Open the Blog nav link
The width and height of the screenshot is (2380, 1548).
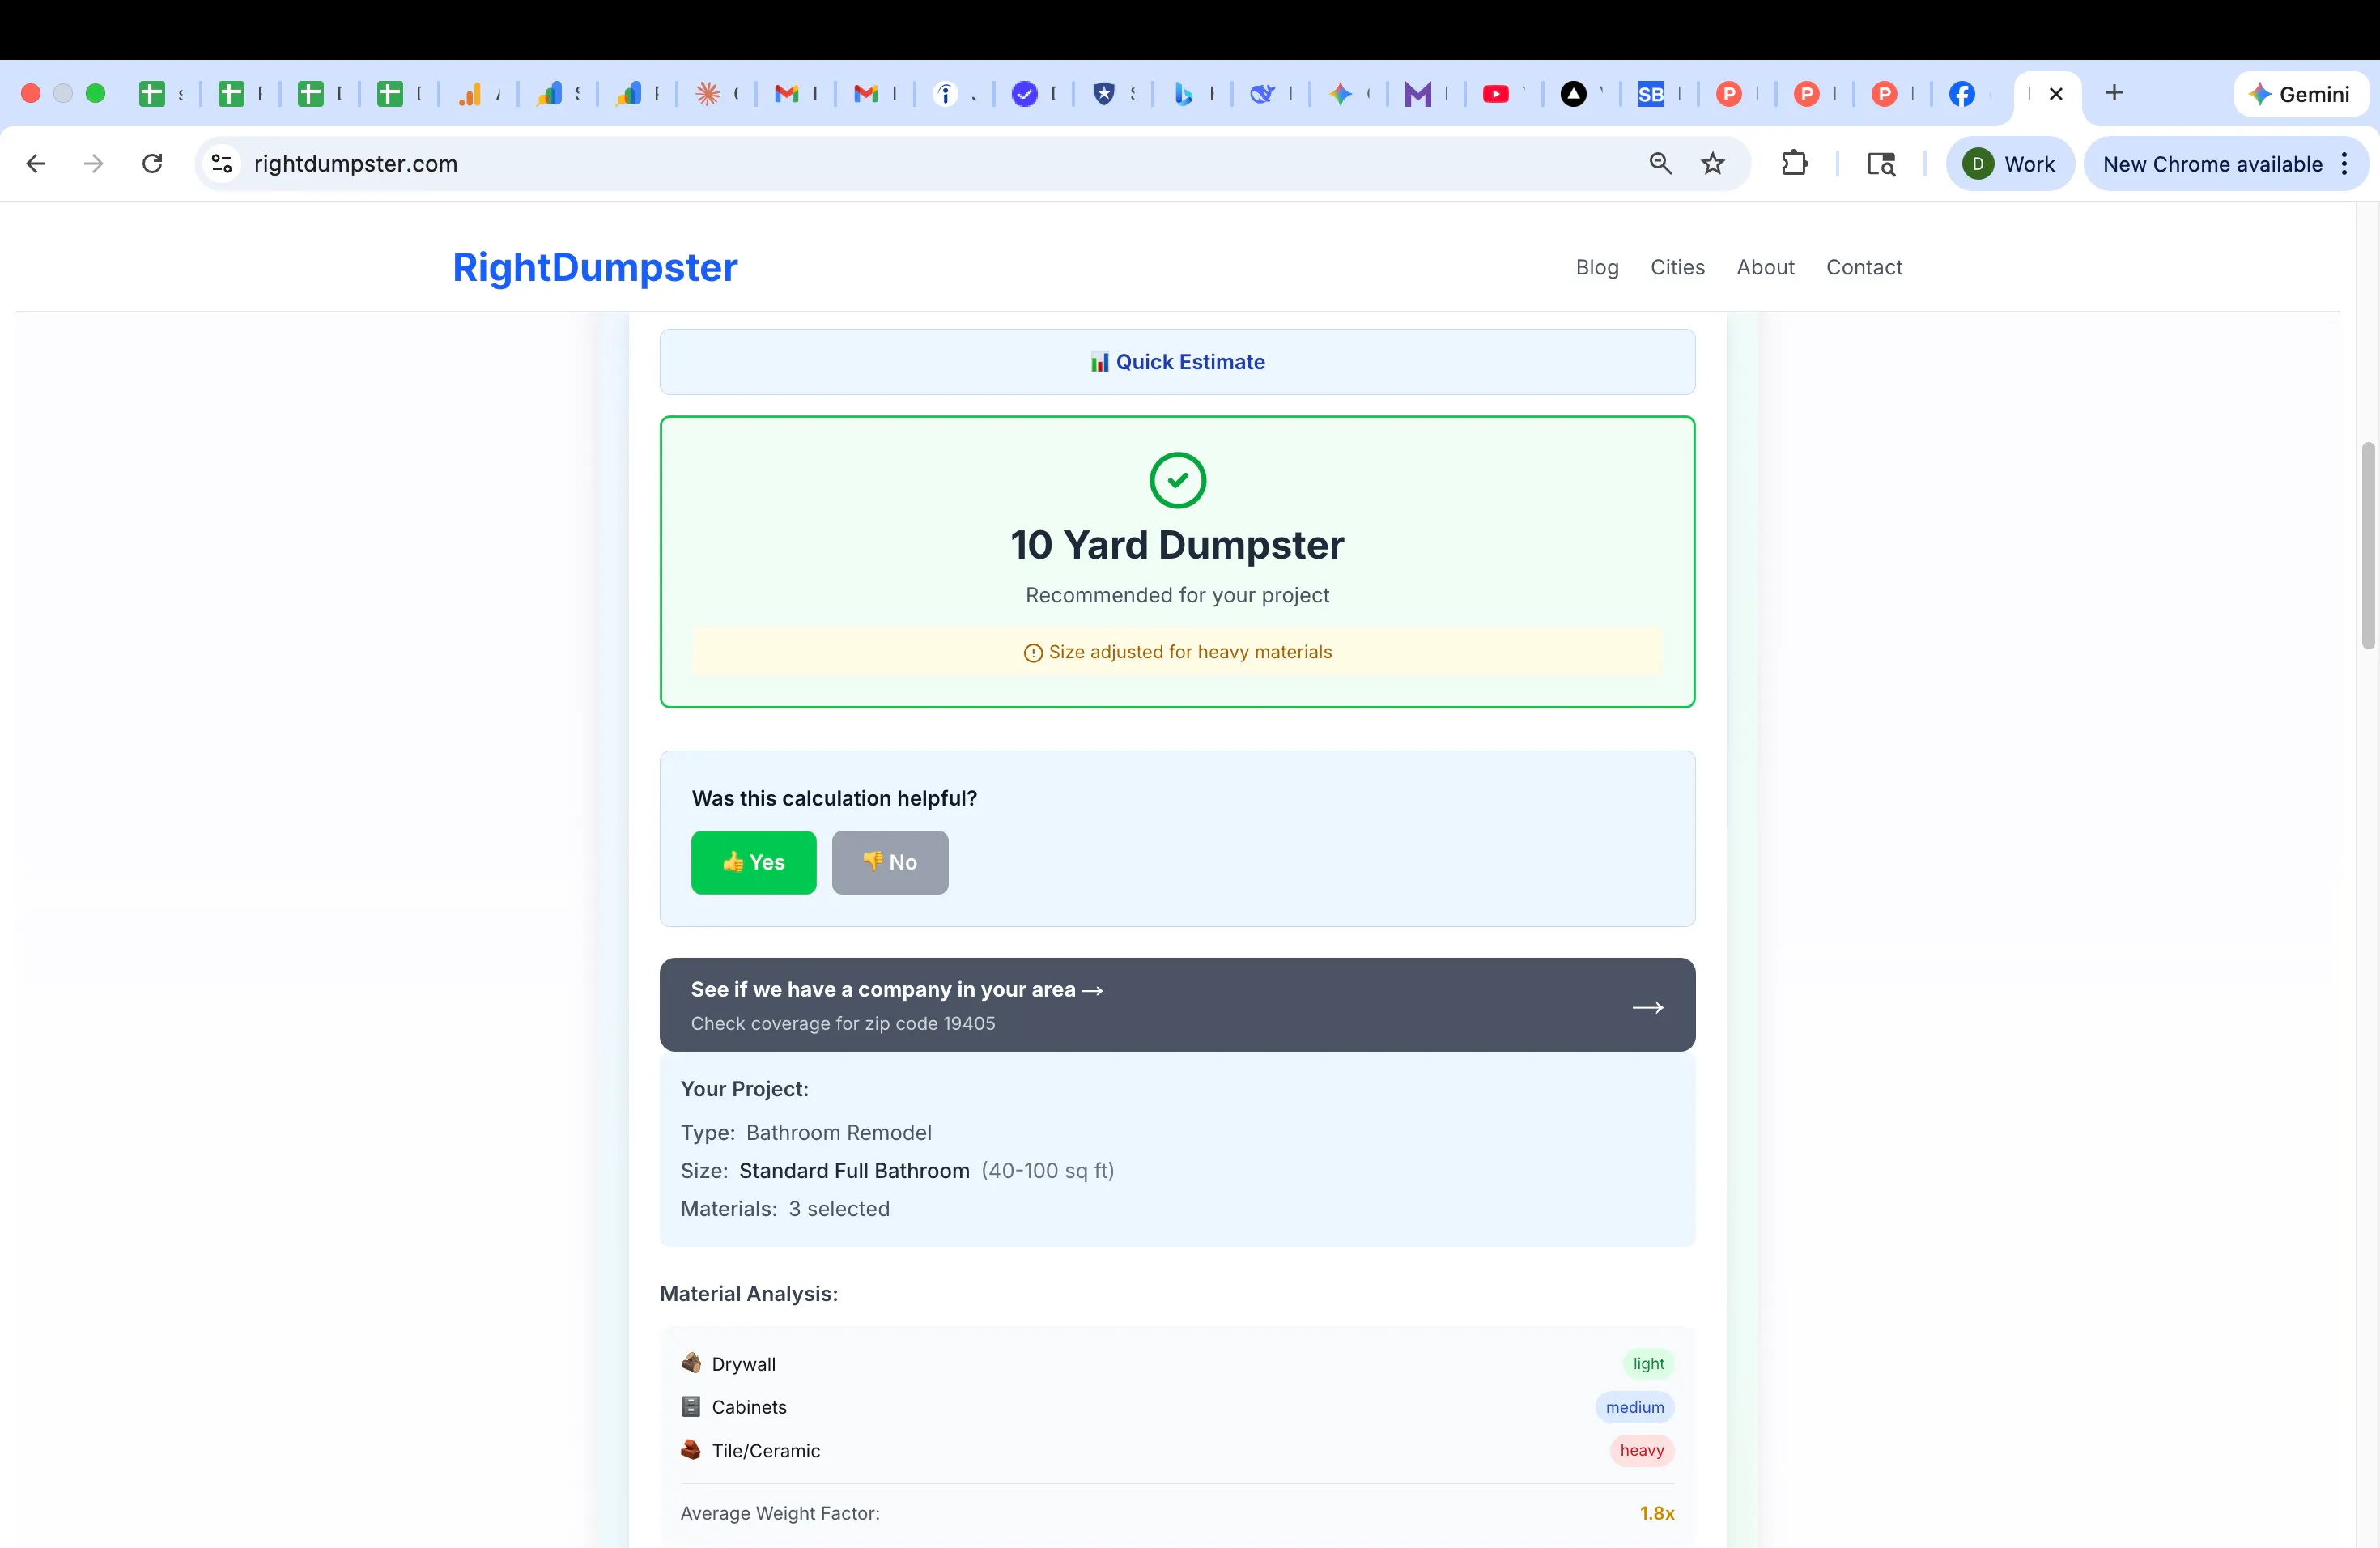tap(1597, 267)
